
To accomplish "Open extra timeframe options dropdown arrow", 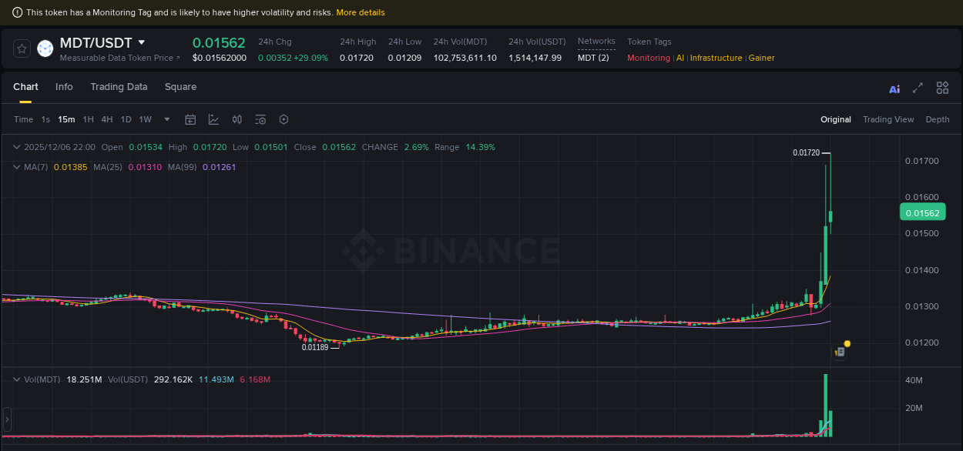I will 166,119.
